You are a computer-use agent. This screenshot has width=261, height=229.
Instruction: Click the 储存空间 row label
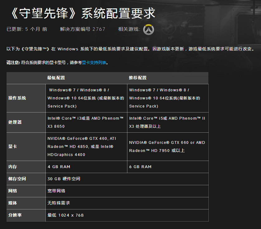[17, 179]
